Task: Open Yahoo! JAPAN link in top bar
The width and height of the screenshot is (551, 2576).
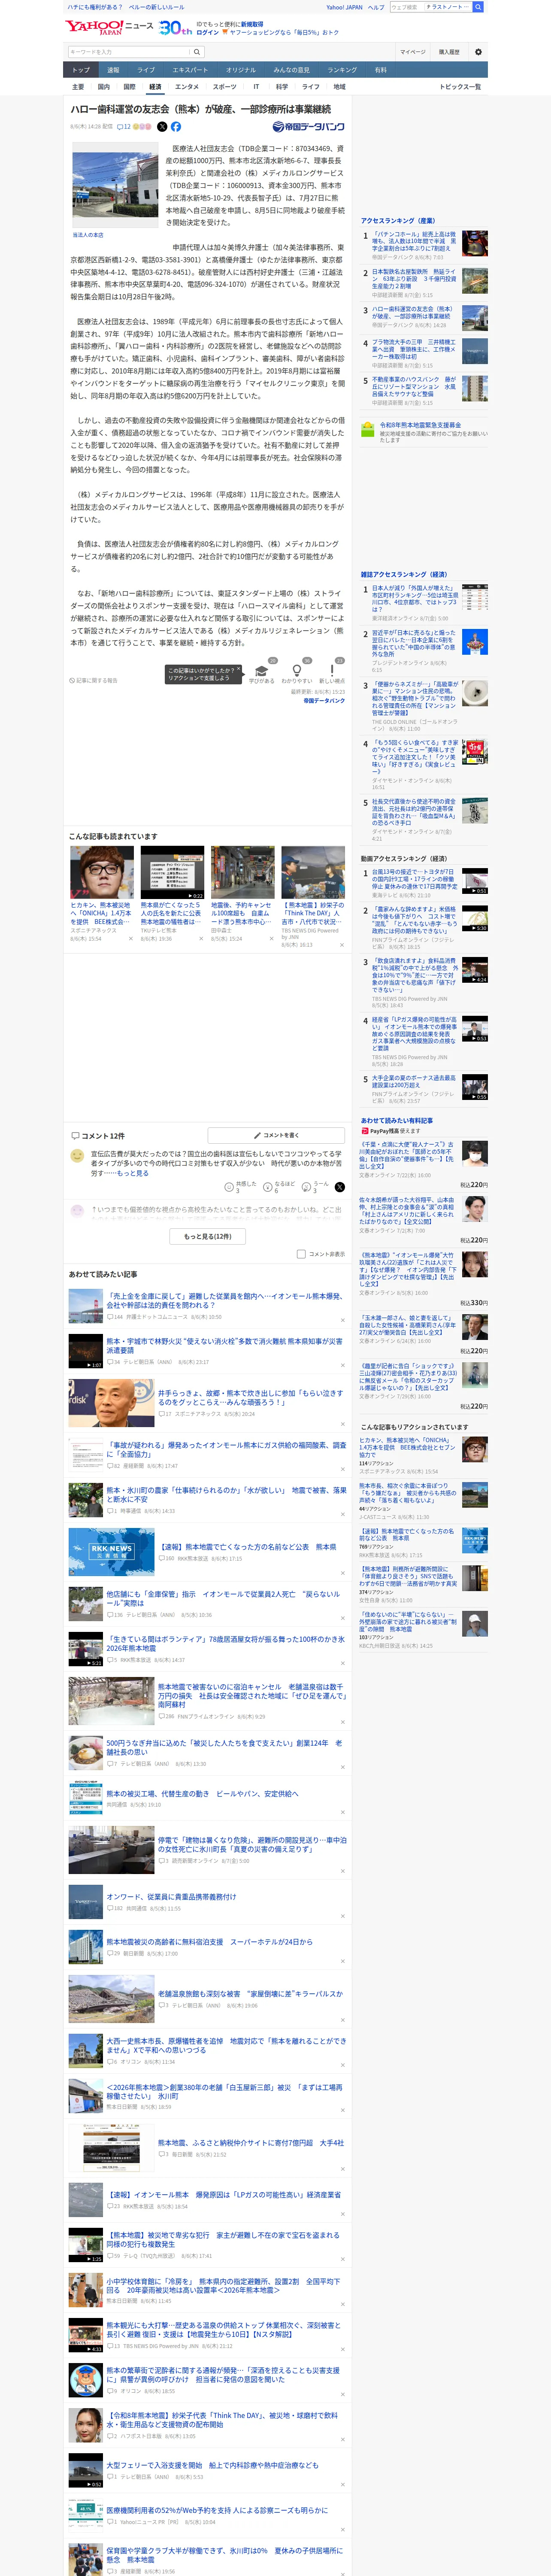Action: pos(344,7)
